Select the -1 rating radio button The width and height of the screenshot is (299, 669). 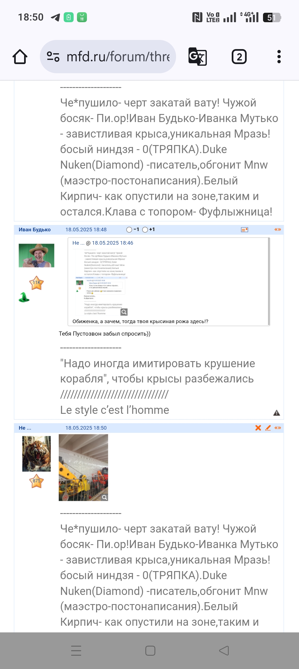click(x=129, y=230)
